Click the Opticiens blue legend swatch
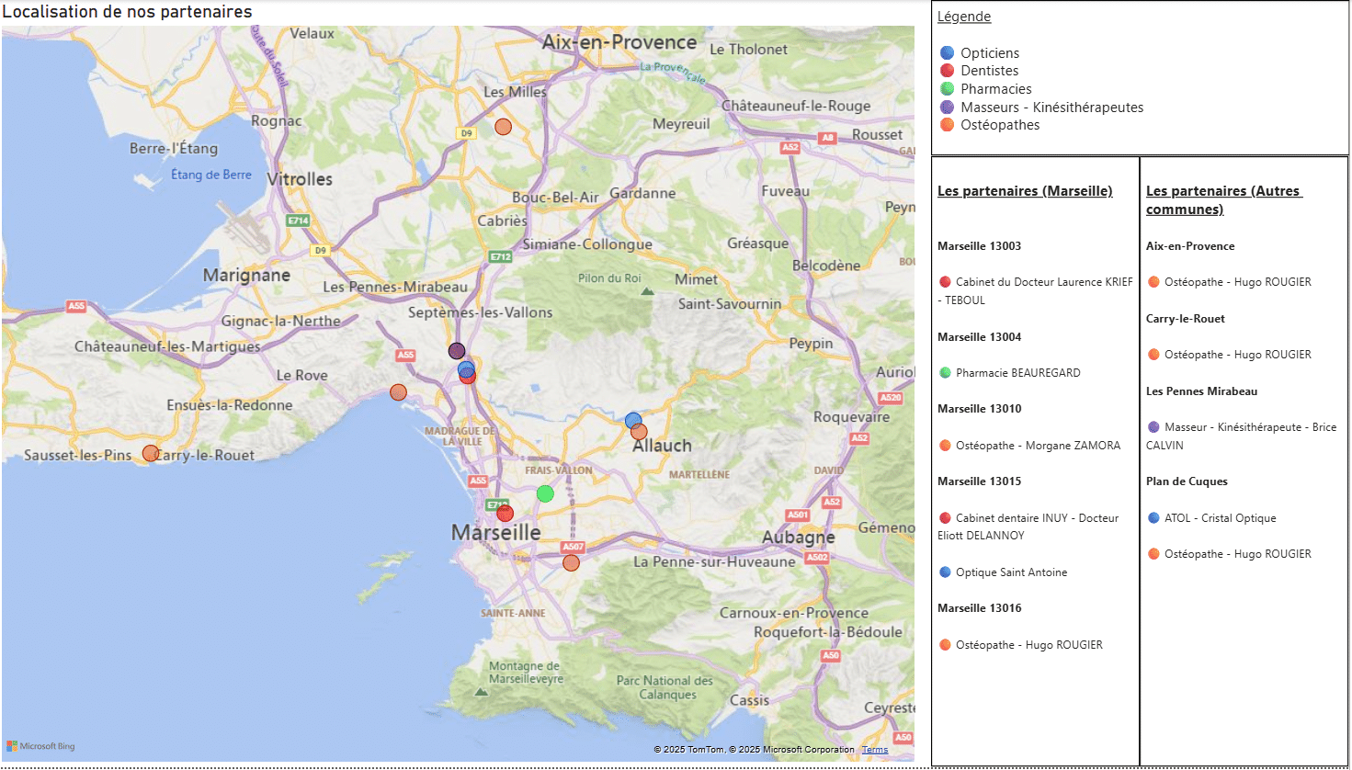 coord(947,53)
